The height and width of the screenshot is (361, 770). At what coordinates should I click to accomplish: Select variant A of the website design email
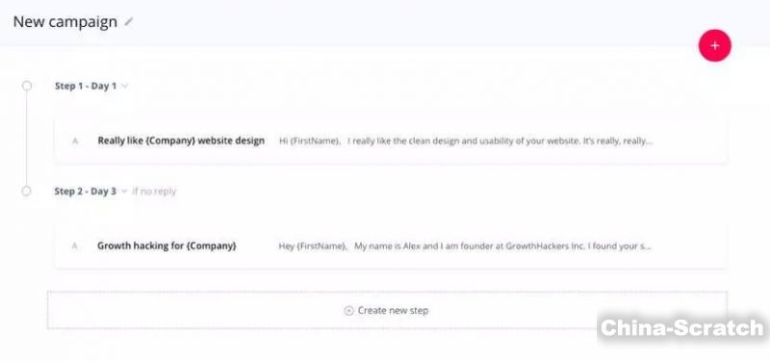[x=75, y=141]
